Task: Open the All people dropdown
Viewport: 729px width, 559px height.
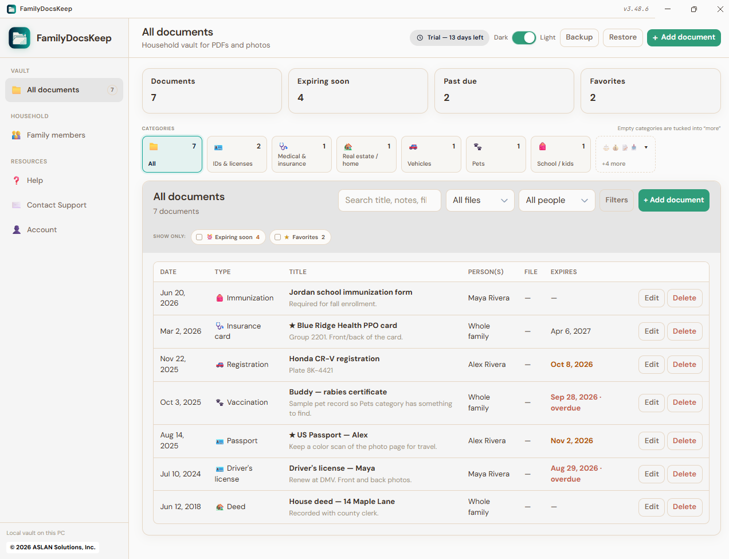Action: tap(557, 200)
